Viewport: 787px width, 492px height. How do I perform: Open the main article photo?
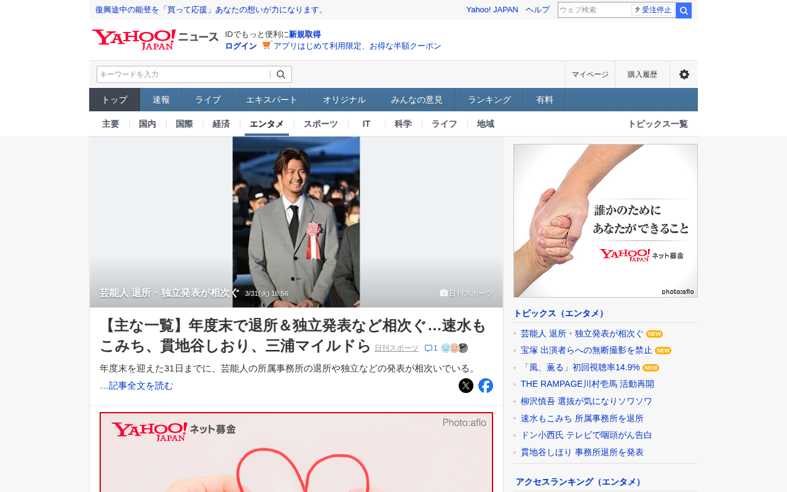click(296, 221)
